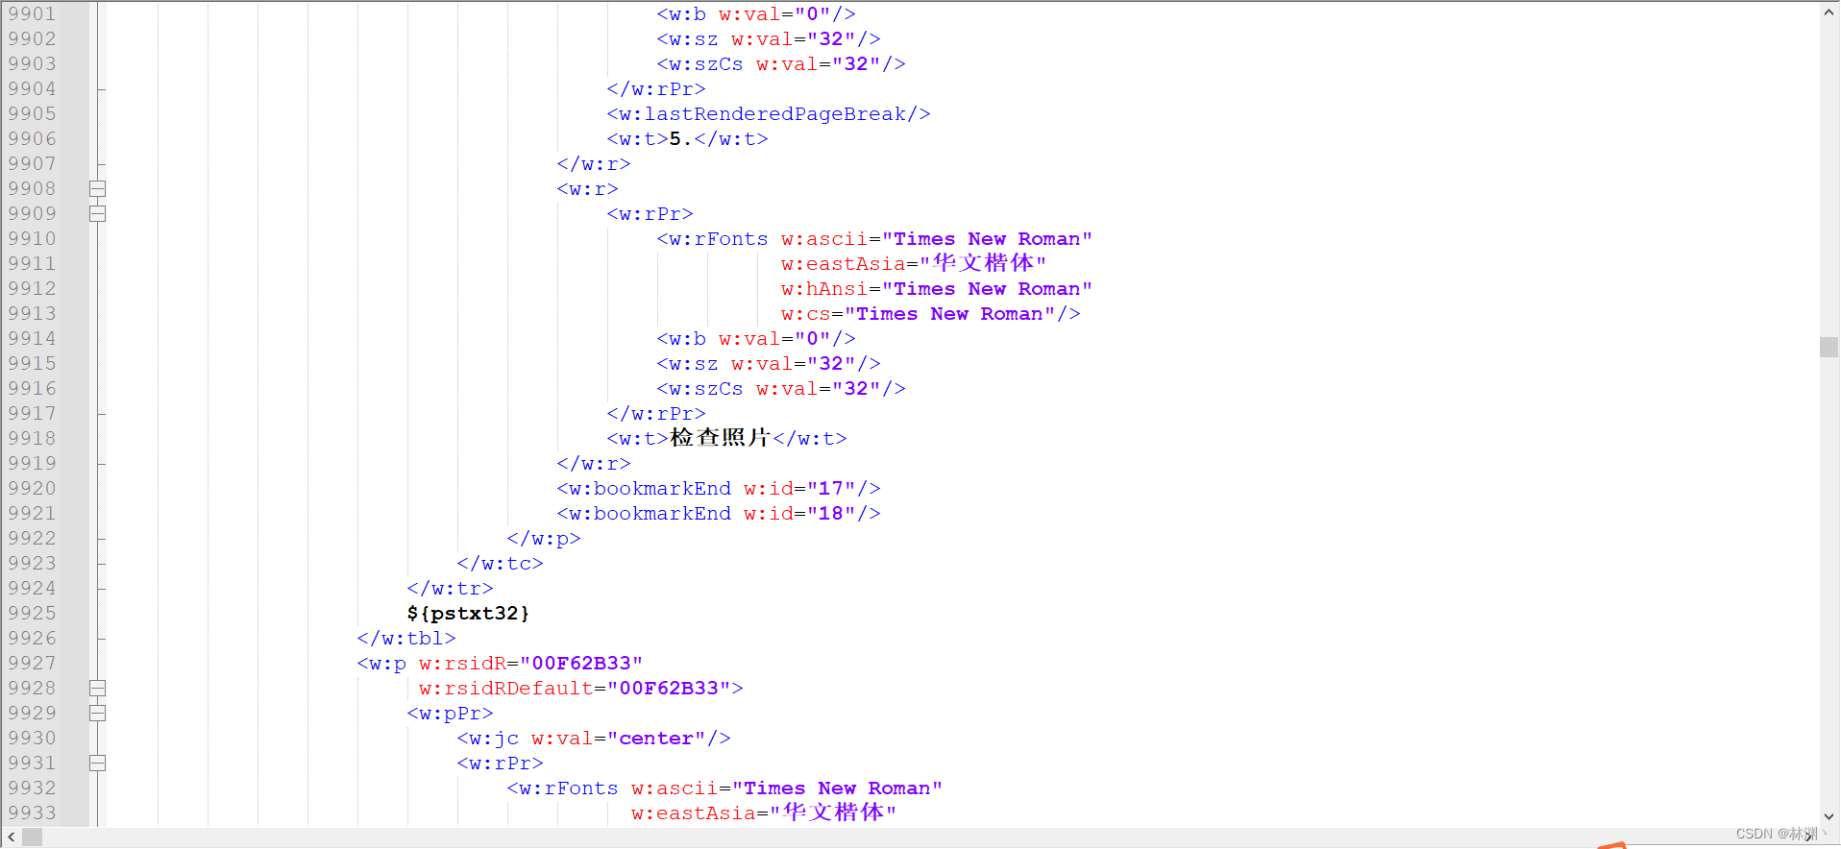Click closing w:rPr tag on line 9904

(x=656, y=89)
